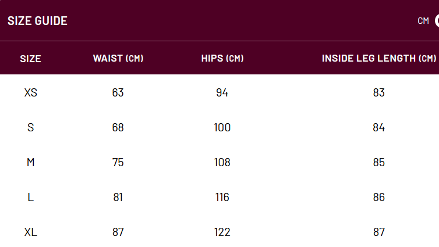439x247 pixels.
Task: Click the XL size row label
Action: (x=30, y=232)
